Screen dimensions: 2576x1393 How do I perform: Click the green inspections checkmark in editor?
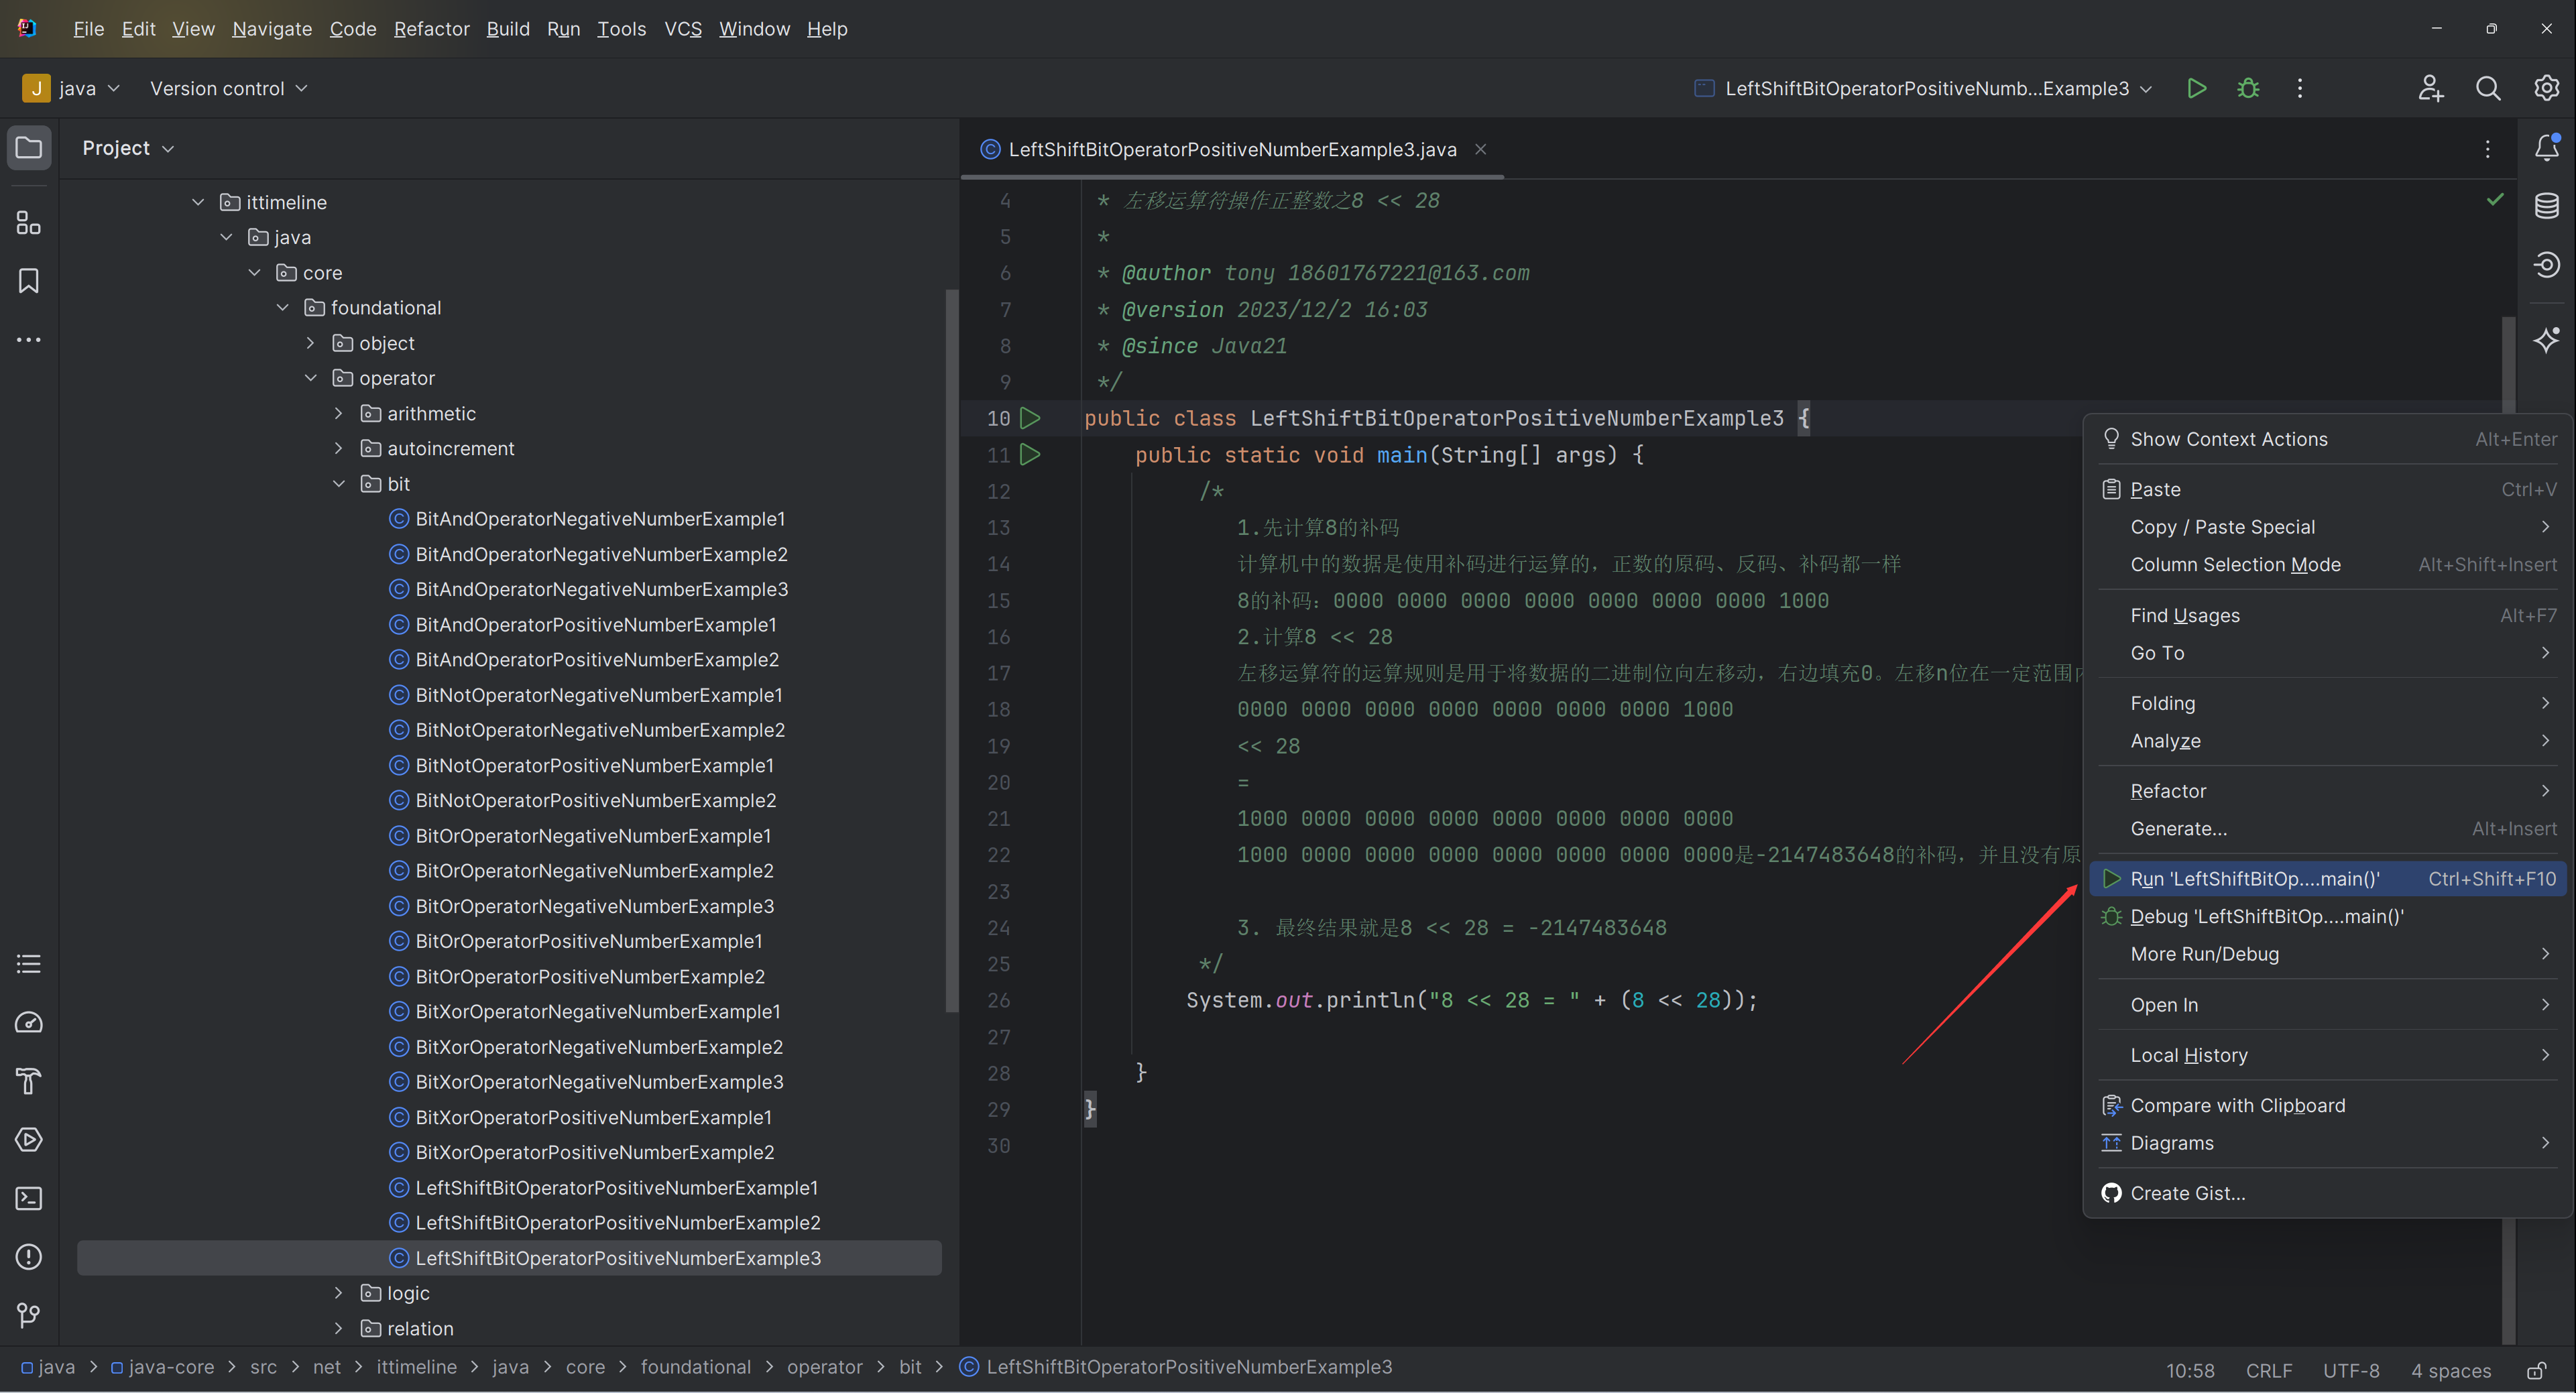(x=2495, y=199)
